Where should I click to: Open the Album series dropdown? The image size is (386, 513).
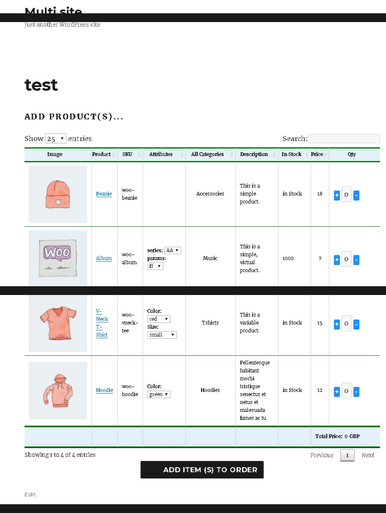point(172,250)
